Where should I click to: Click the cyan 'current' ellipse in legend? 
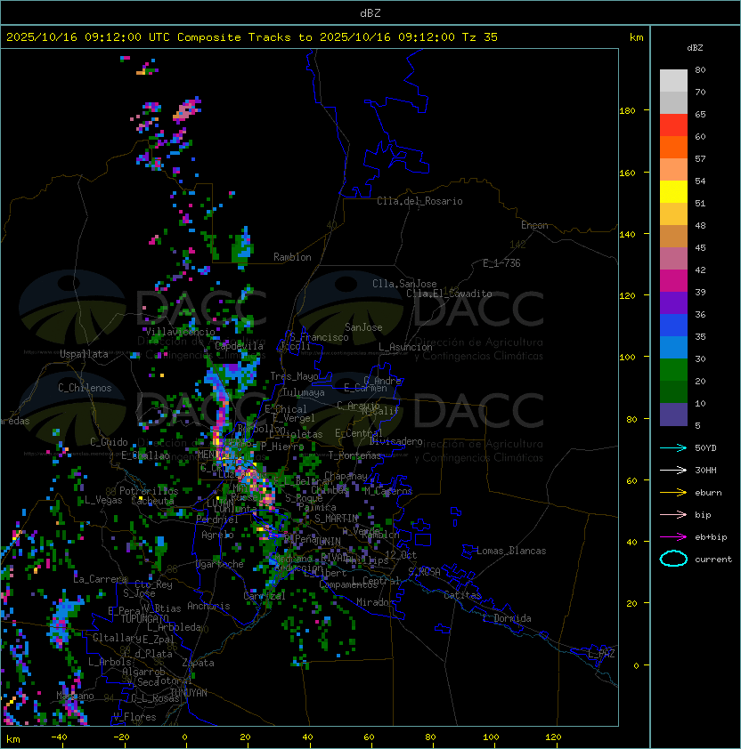coord(673,559)
